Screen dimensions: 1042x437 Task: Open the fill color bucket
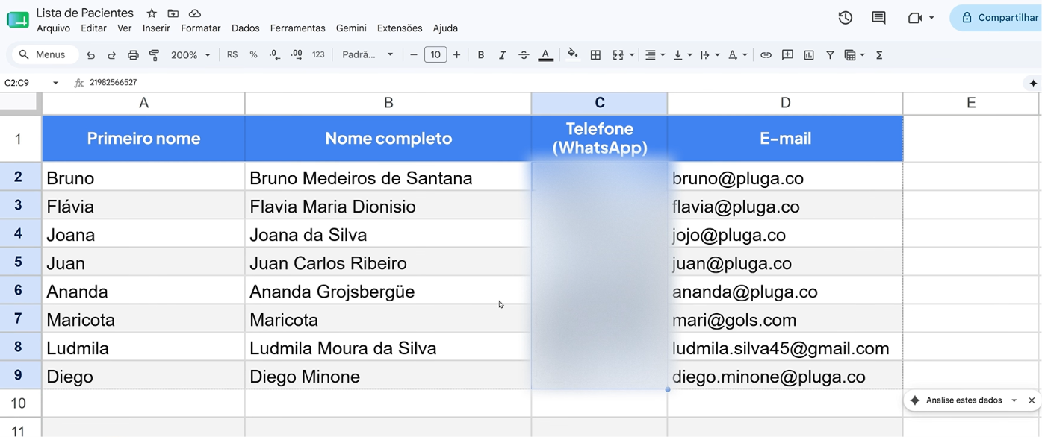tap(573, 54)
